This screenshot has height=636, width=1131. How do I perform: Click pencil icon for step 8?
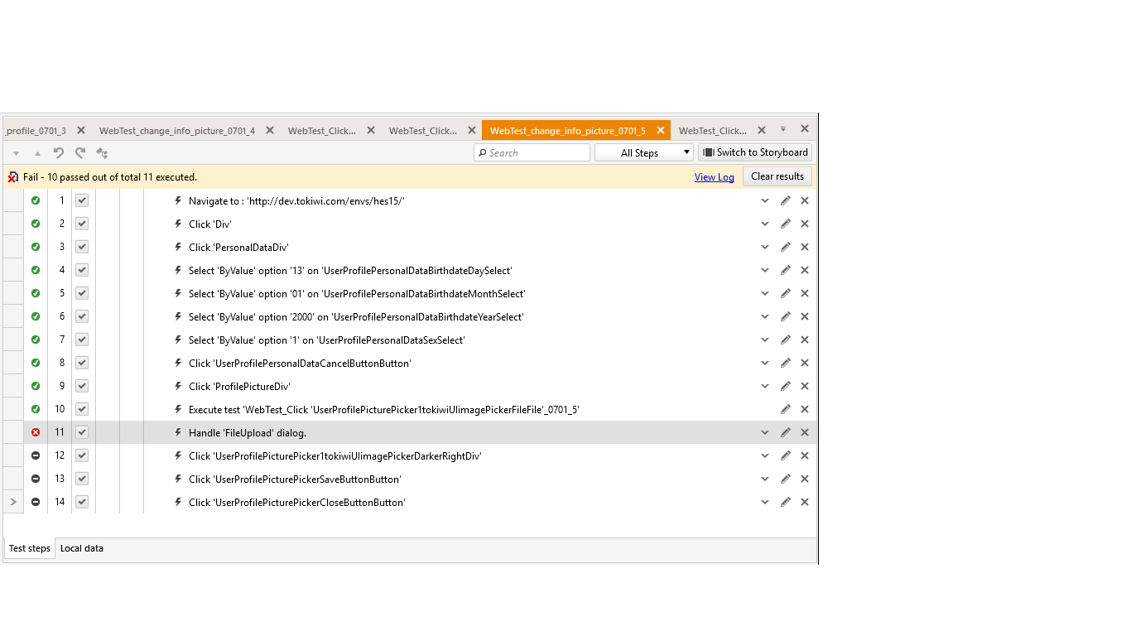coord(785,363)
